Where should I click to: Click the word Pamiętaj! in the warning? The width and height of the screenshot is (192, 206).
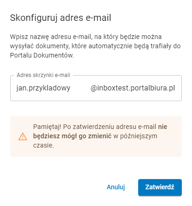47,127
